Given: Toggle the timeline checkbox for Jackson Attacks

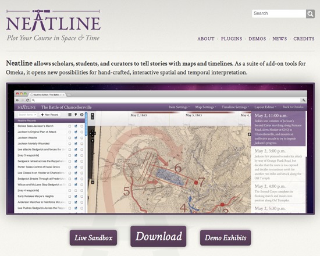Looking at the screenshot, I should [x=82, y=138].
